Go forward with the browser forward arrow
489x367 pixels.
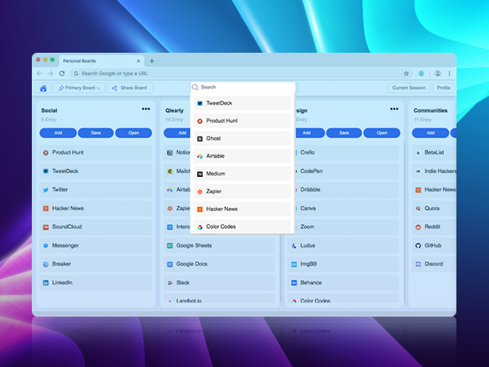(50, 74)
